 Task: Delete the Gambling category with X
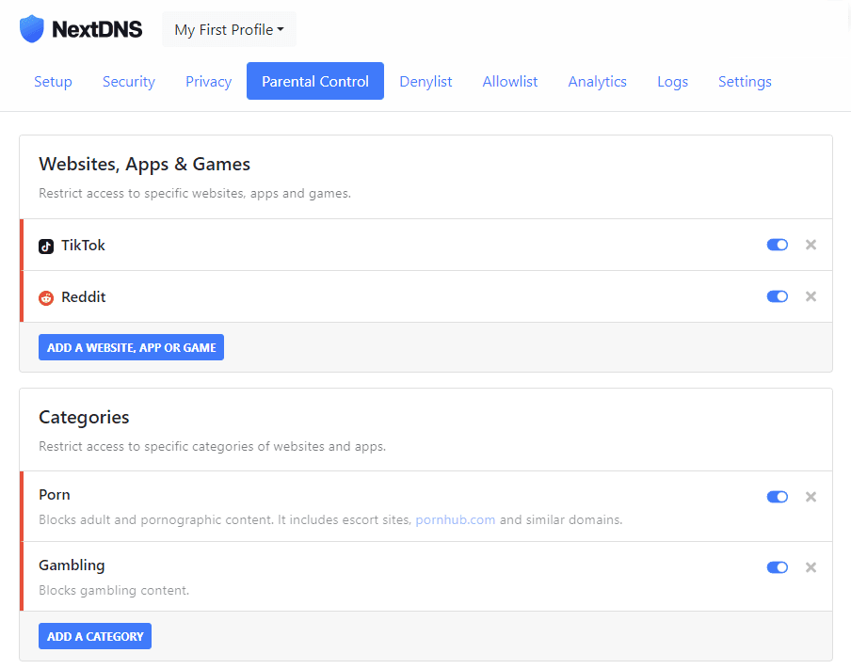point(811,567)
